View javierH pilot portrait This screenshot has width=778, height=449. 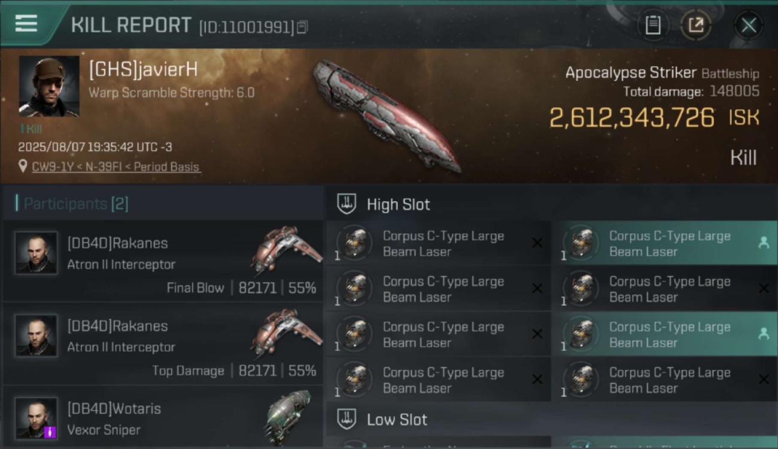point(49,86)
